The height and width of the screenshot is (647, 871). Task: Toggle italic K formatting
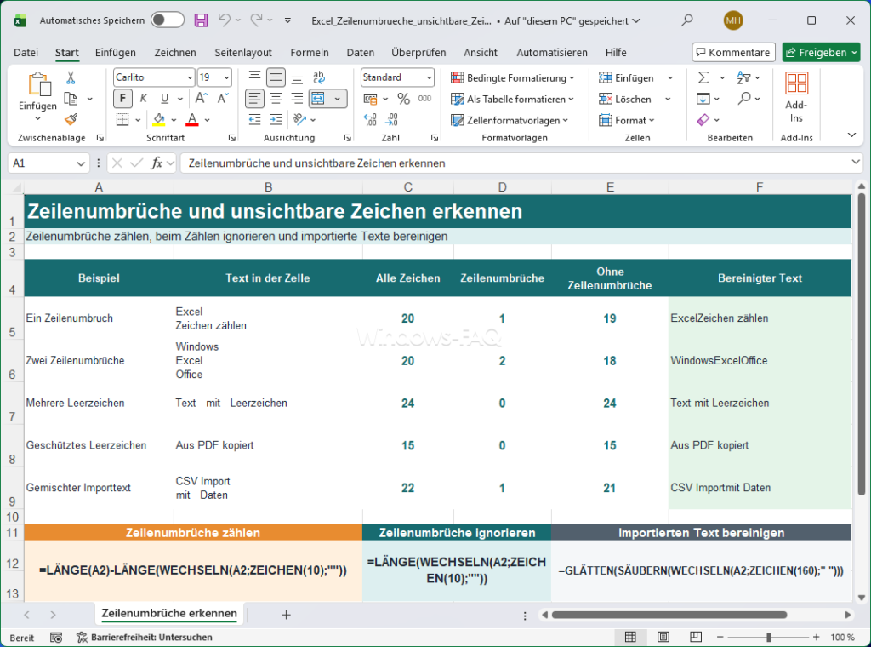pyautogui.click(x=143, y=99)
